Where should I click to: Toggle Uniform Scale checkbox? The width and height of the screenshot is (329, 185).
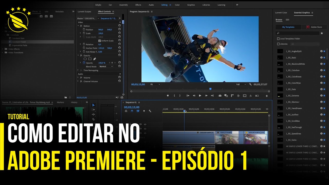pyautogui.click(x=99, y=41)
